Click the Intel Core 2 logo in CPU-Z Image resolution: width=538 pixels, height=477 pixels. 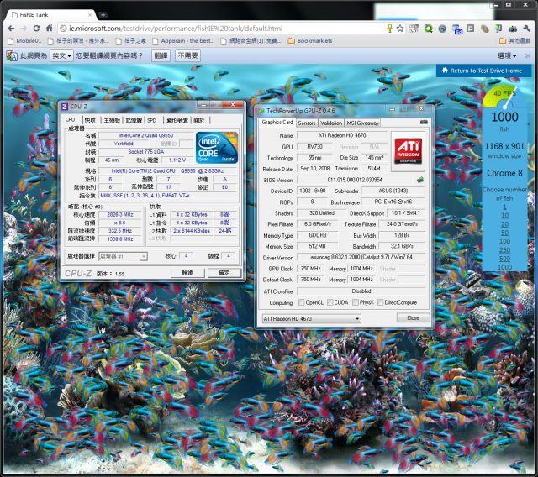(217, 148)
